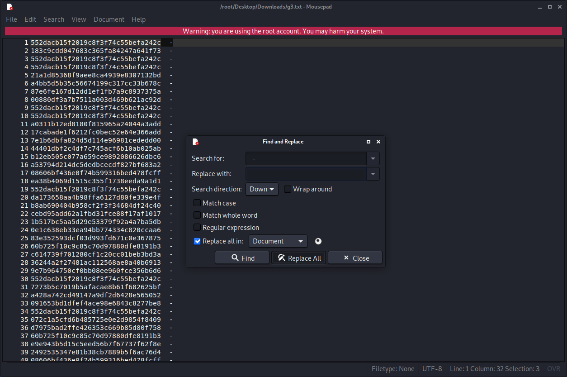Minimize the Mousepad main window

click(540, 7)
